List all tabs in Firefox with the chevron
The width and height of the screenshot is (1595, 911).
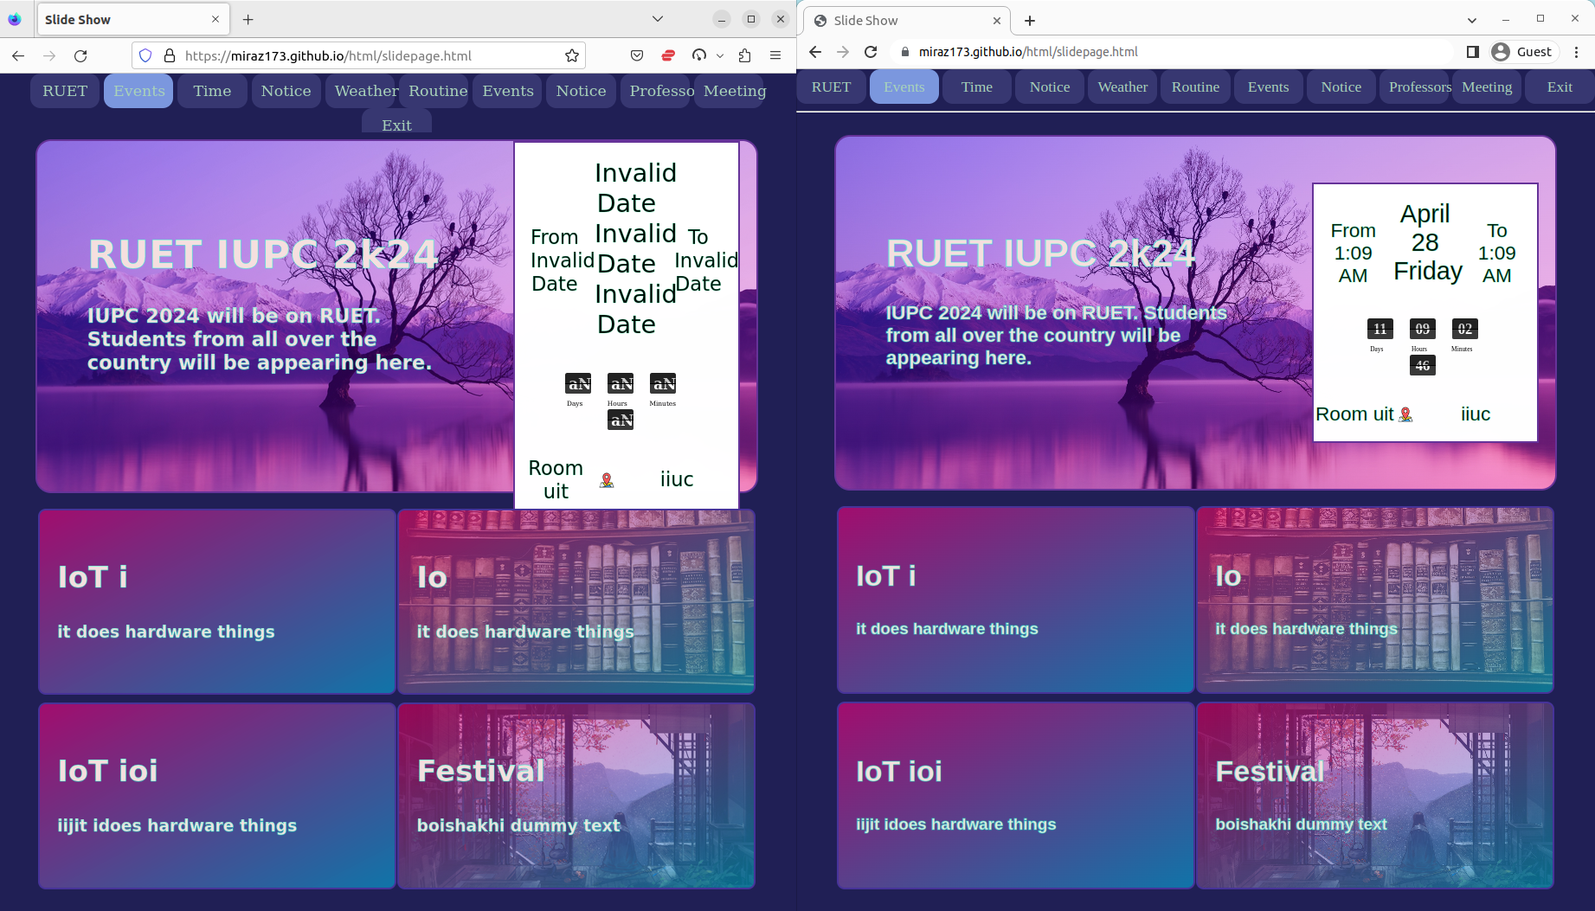coord(658,19)
